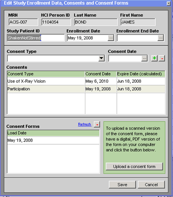Click the Refresh link
This screenshot has width=173, height=197.
84,124
